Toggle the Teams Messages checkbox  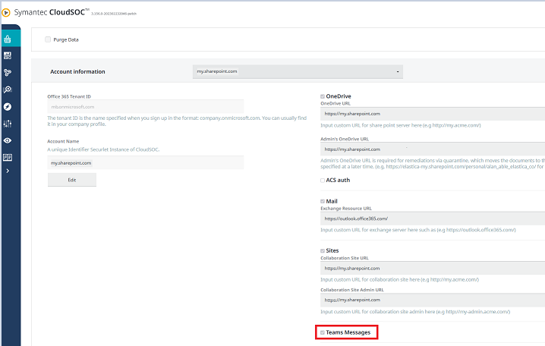(x=323, y=333)
